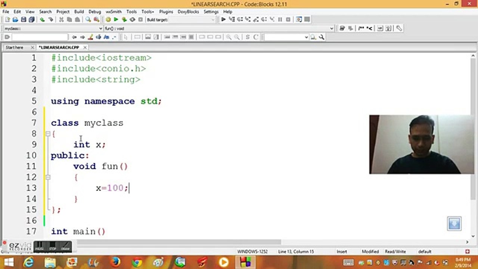Click the Redo toolbar icon
This screenshot has width=478, height=269.
tap(50, 19)
